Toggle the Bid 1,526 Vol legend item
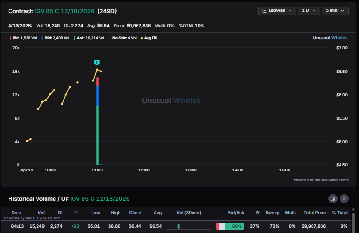This screenshot has width=359, height=233. point(23,38)
